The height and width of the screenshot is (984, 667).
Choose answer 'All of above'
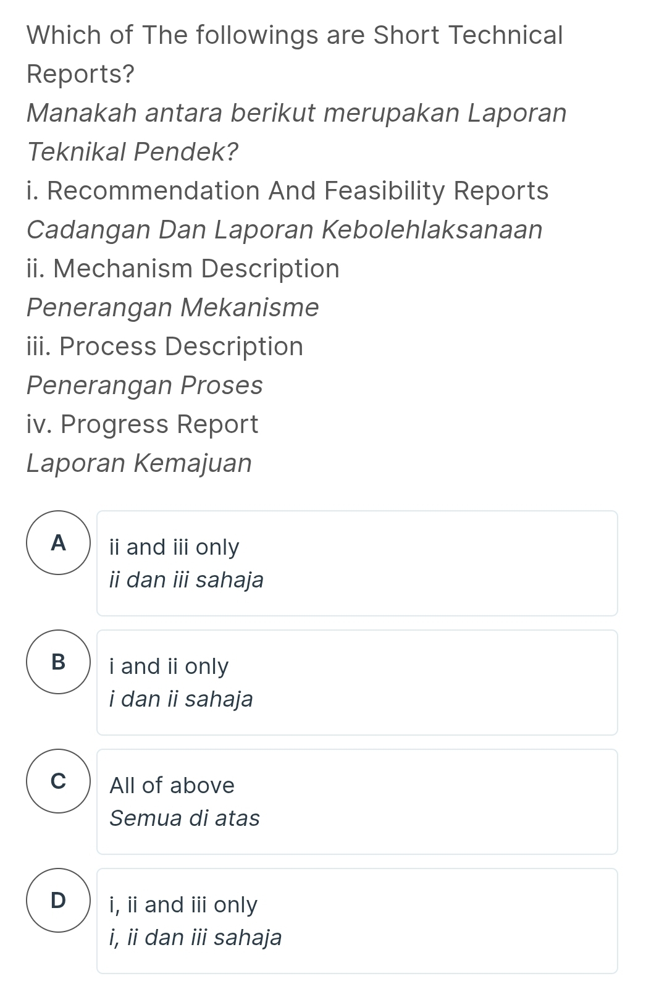[172, 786]
